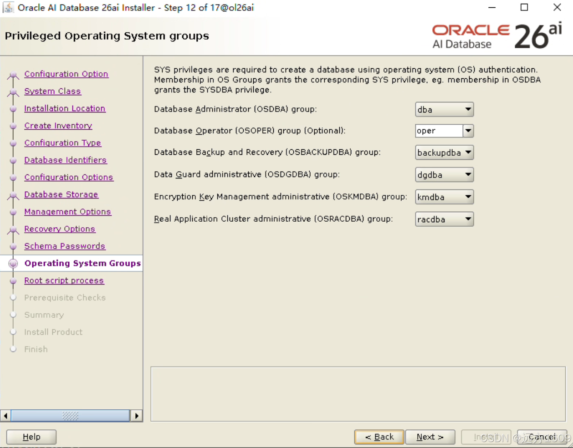Click the Database Backup and Recovery group label
Screen dimensions: 573x448
(x=267, y=153)
